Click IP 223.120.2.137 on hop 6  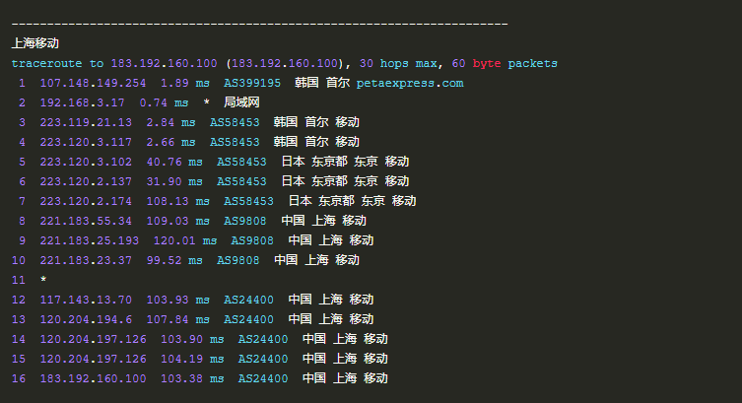pyautogui.click(x=86, y=181)
